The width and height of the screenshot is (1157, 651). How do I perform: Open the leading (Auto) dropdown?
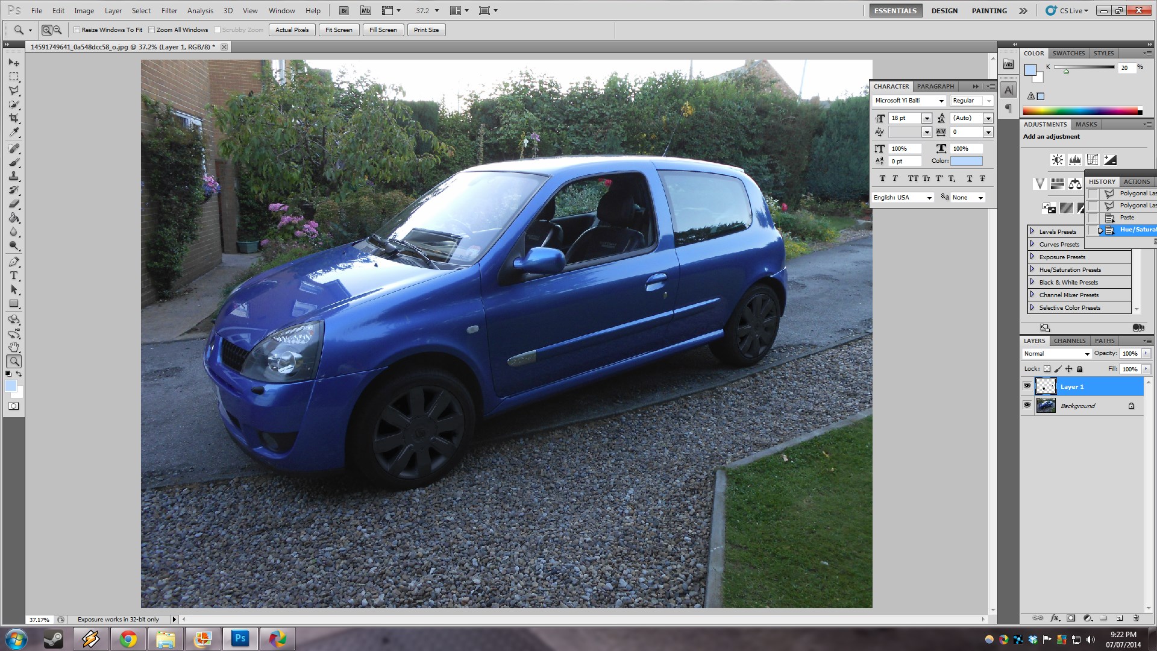(x=988, y=118)
